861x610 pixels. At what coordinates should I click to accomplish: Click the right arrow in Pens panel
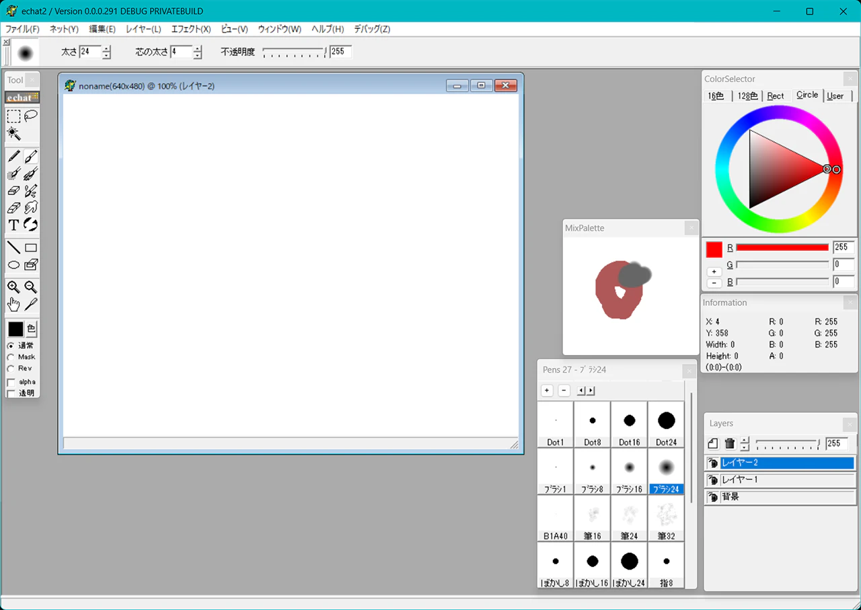[x=591, y=391]
